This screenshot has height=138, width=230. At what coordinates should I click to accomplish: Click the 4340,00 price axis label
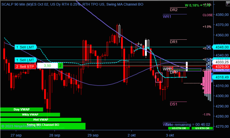(222, 55)
